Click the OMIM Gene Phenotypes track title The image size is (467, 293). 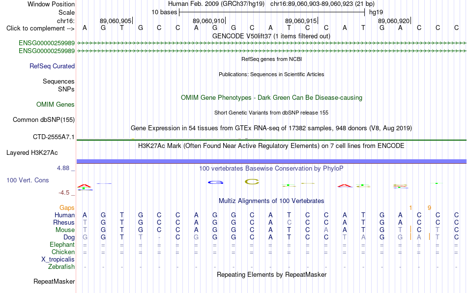tap(271, 98)
